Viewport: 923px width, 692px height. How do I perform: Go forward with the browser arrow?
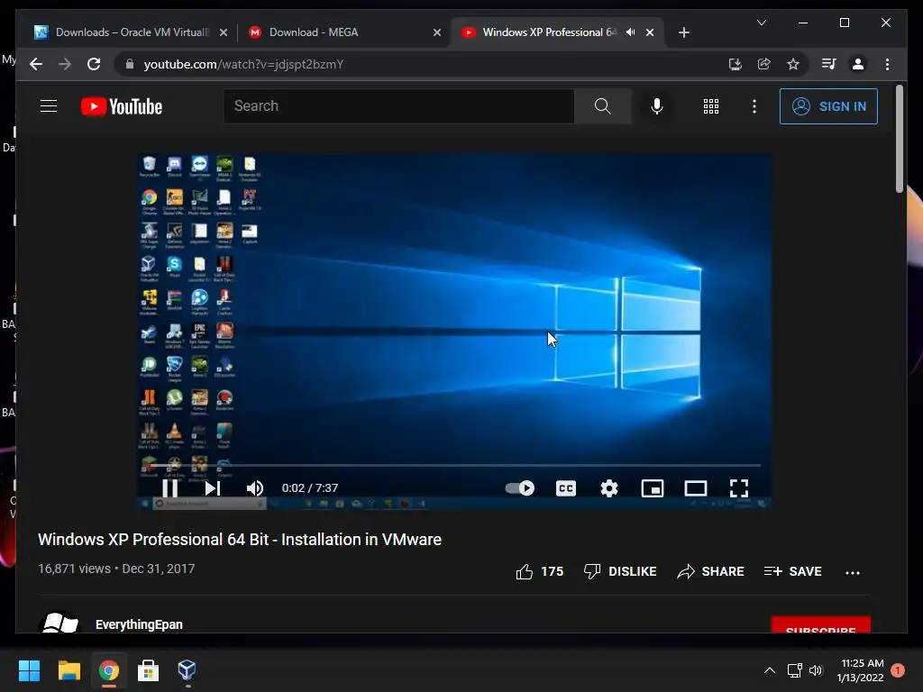coord(65,64)
